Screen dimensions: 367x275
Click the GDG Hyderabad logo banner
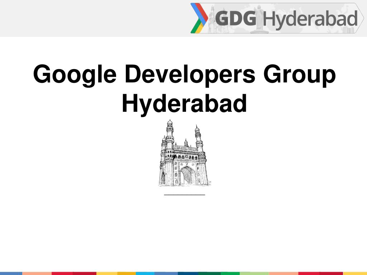coord(277,18)
